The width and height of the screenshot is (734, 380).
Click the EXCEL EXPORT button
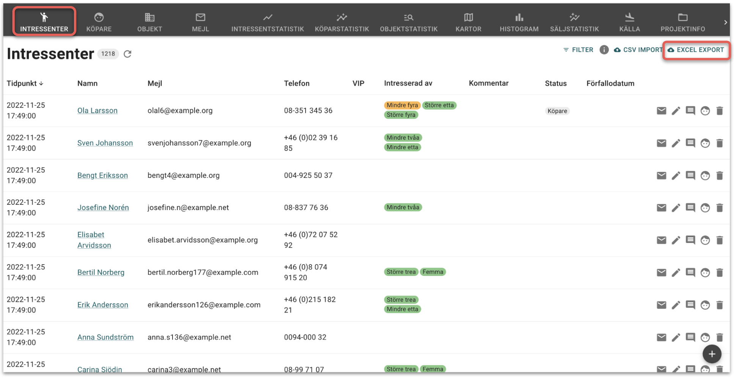click(696, 50)
